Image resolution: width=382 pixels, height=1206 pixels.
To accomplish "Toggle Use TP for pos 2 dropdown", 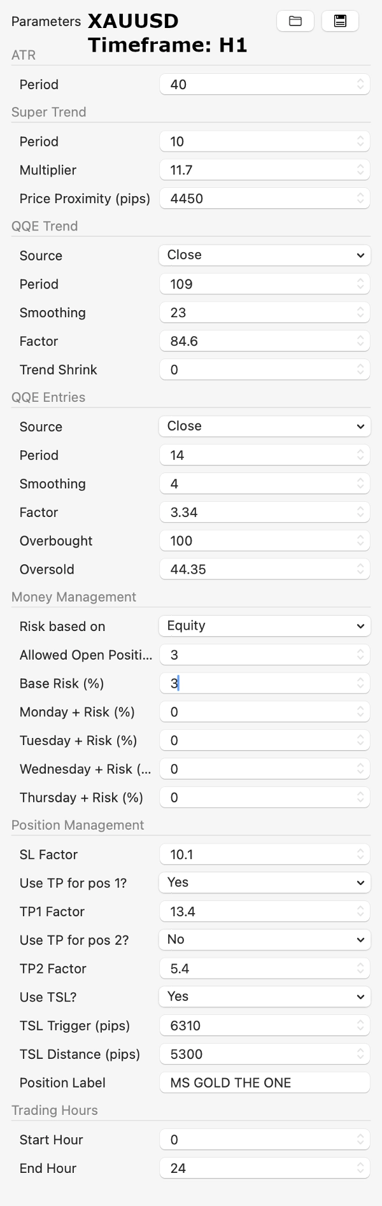I will [x=264, y=940].
